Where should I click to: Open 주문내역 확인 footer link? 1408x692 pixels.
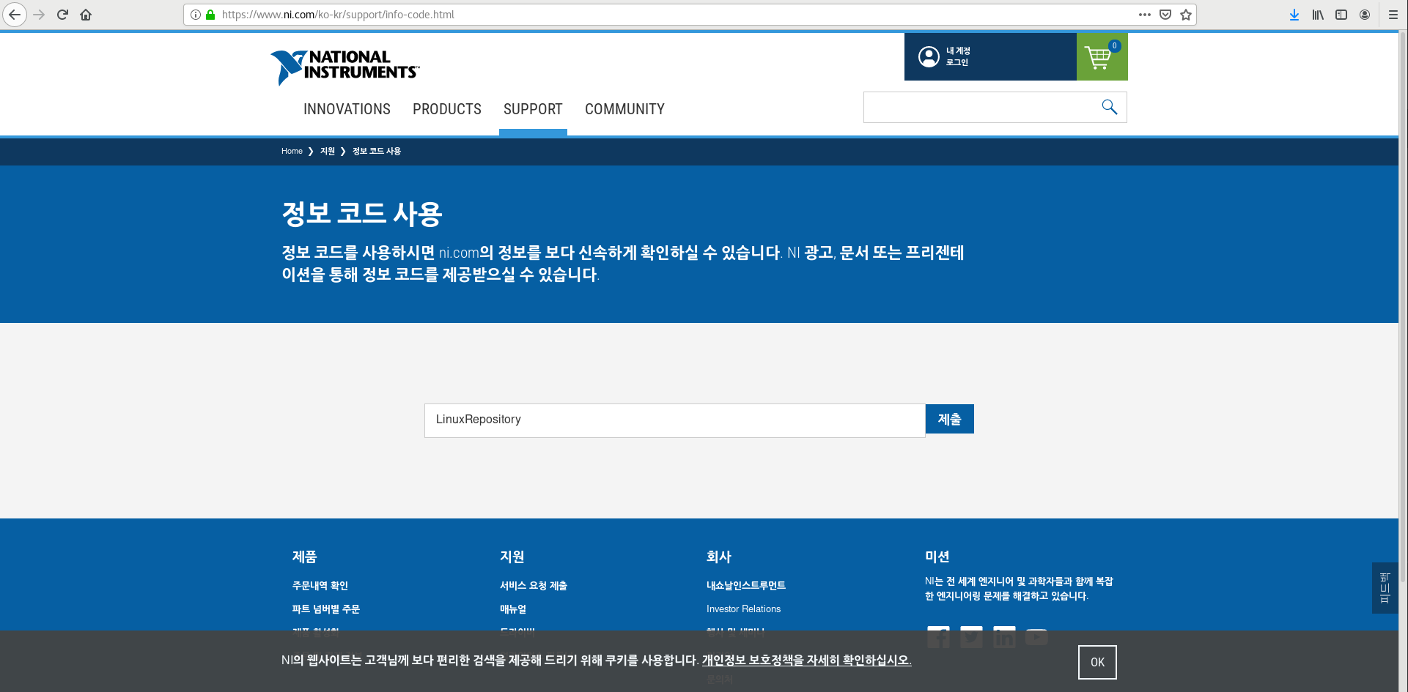[x=320, y=585]
